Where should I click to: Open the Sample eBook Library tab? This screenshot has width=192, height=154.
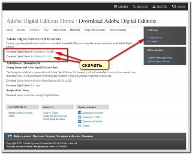[x=95, y=30]
